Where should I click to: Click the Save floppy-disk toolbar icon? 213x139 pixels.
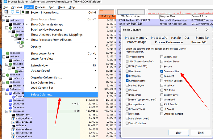[x=6, y=12]
